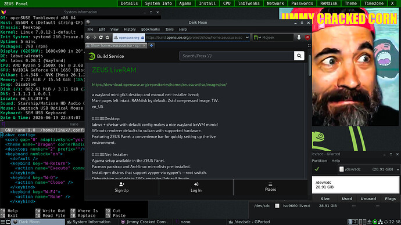Click the System Information window app icon
Image resolution: width=401 pixels, height=225 pixels.
(3, 12)
